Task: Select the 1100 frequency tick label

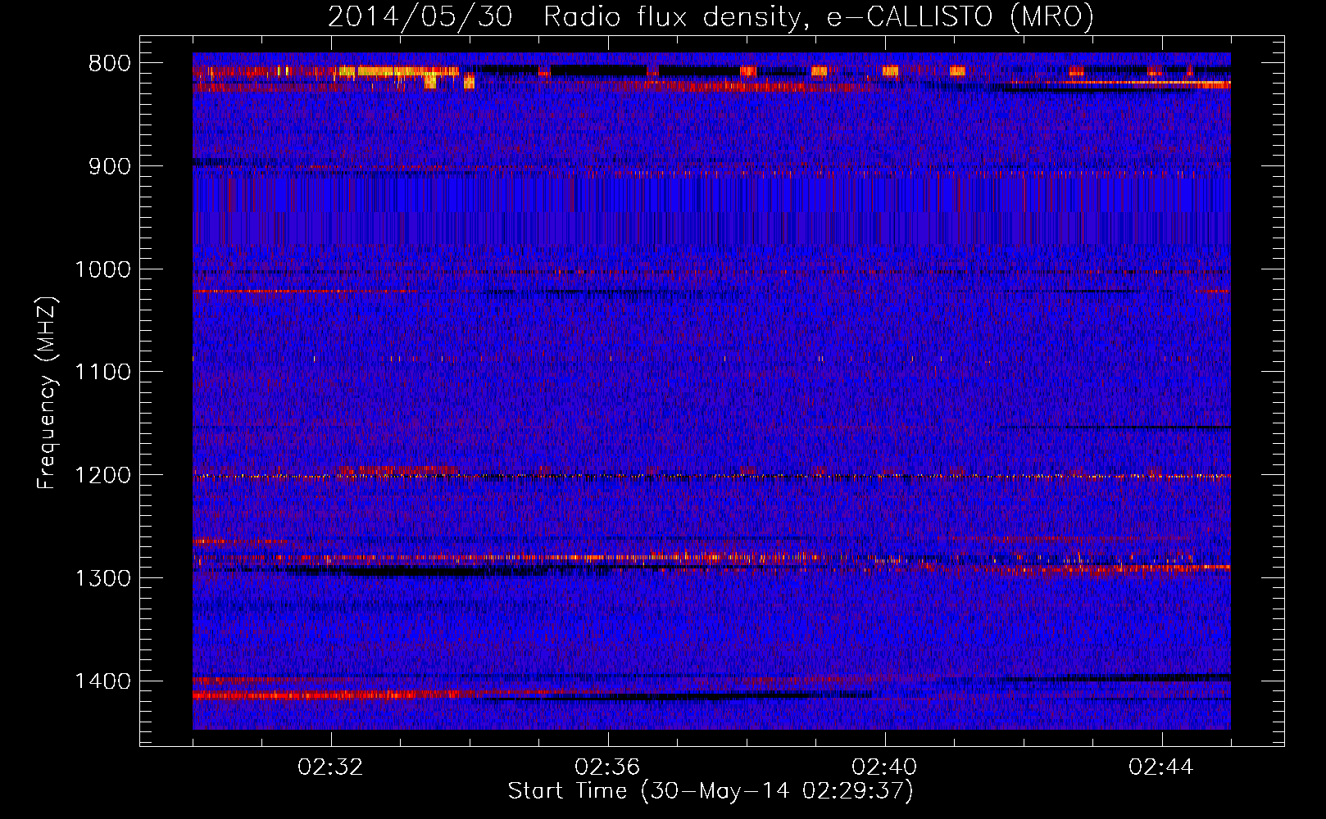Action: click(102, 373)
